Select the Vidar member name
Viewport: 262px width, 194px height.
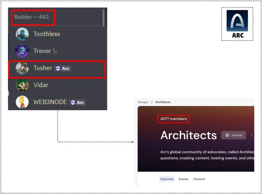41,85
